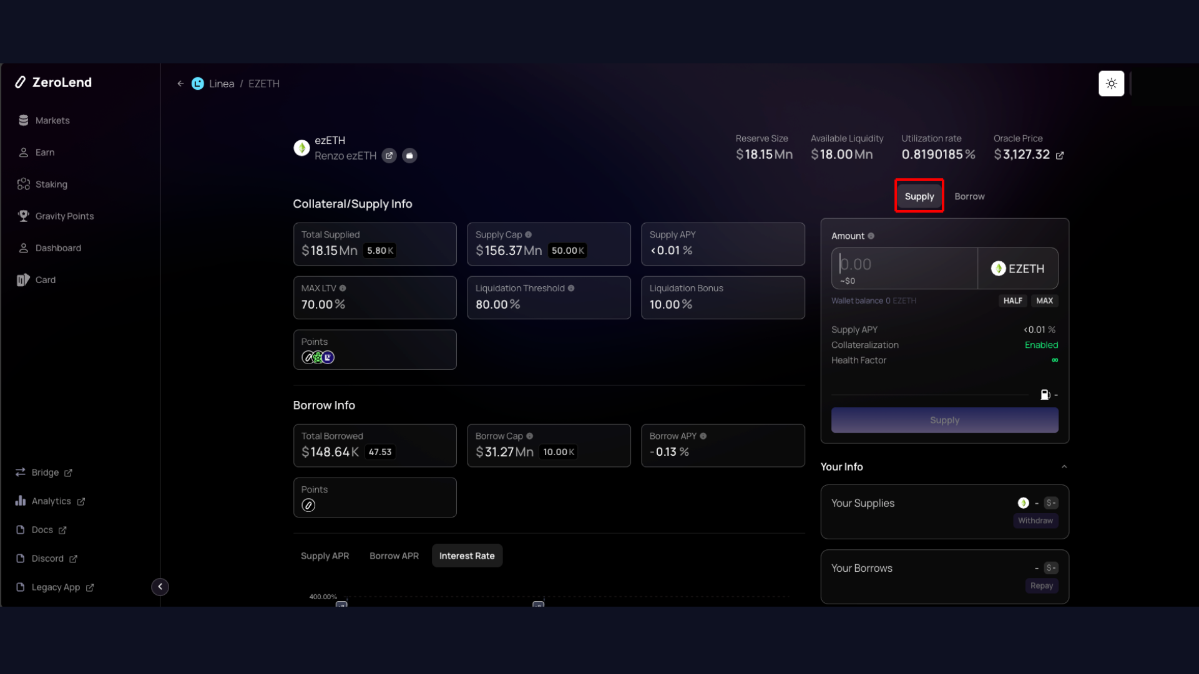Click the Linea points icon in supply Points
Viewport: 1199px width, 674px height.
click(x=328, y=357)
